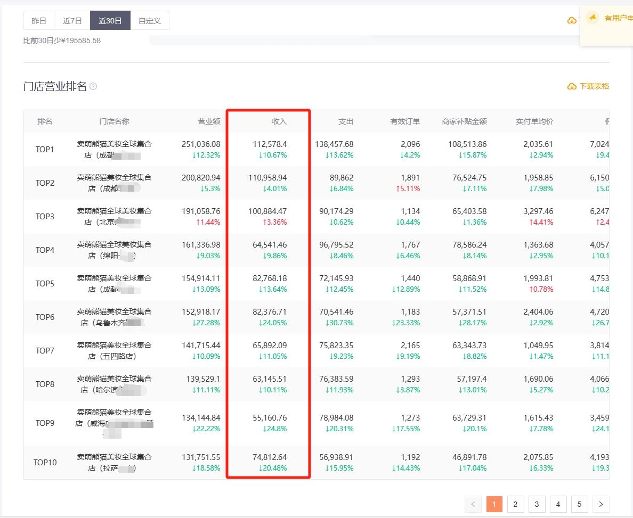Click the highlighted page 1 button

click(494, 504)
